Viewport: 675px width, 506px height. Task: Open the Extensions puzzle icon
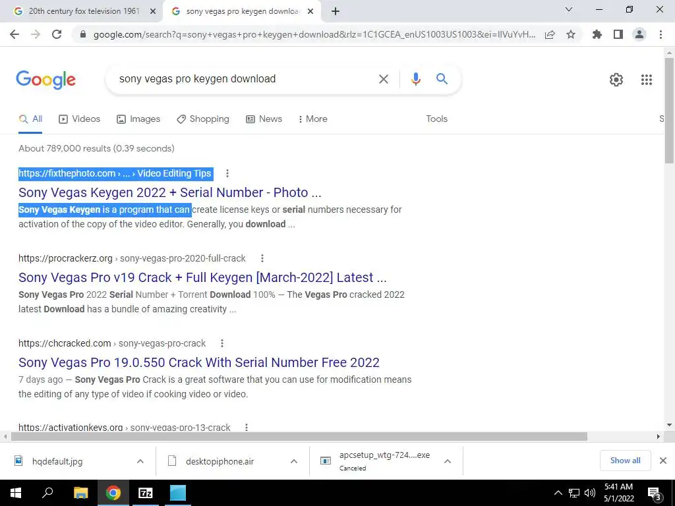coord(597,34)
